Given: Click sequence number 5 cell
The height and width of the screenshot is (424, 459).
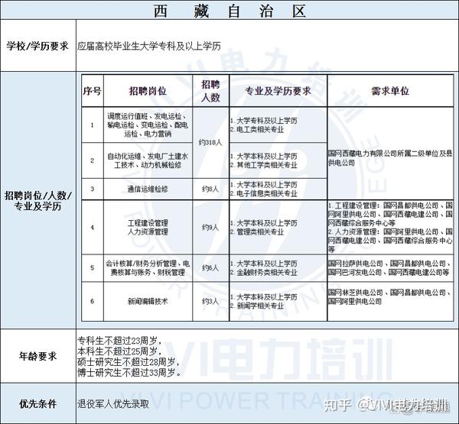Looking at the screenshot, I should [x=93, y=268].
